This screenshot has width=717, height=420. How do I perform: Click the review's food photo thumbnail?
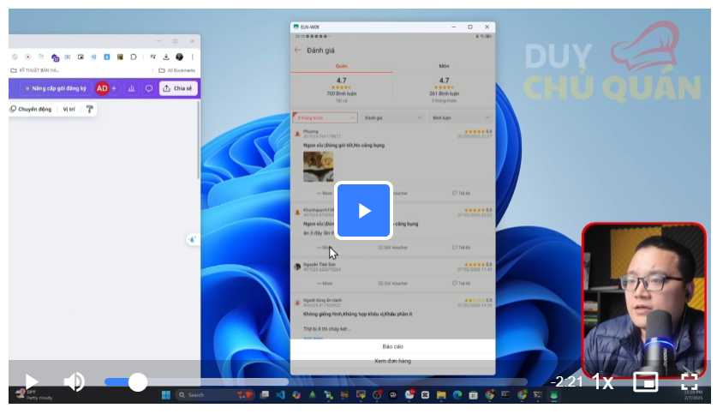coord(318,166)
